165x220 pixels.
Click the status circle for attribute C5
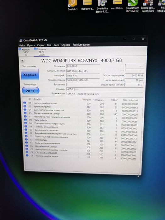tap(26, 146)
